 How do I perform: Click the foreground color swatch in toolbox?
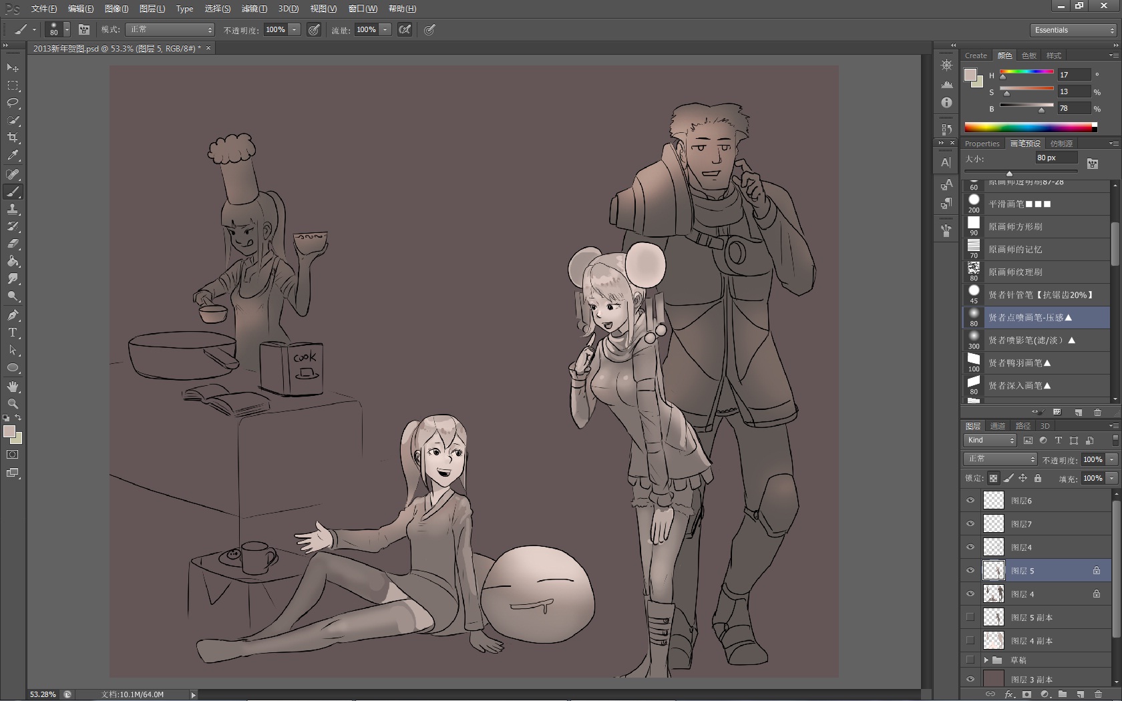[9, 431]
